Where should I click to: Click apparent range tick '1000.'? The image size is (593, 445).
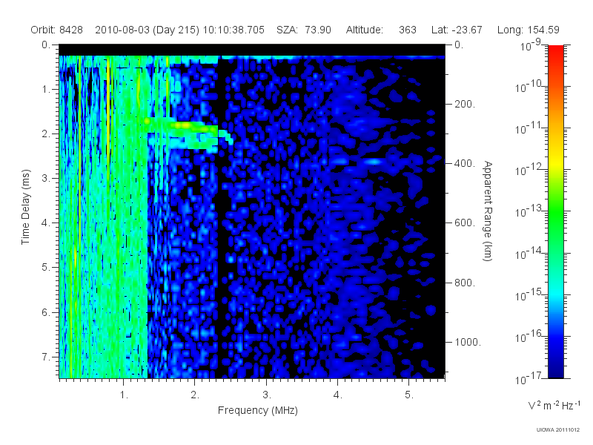468,342
